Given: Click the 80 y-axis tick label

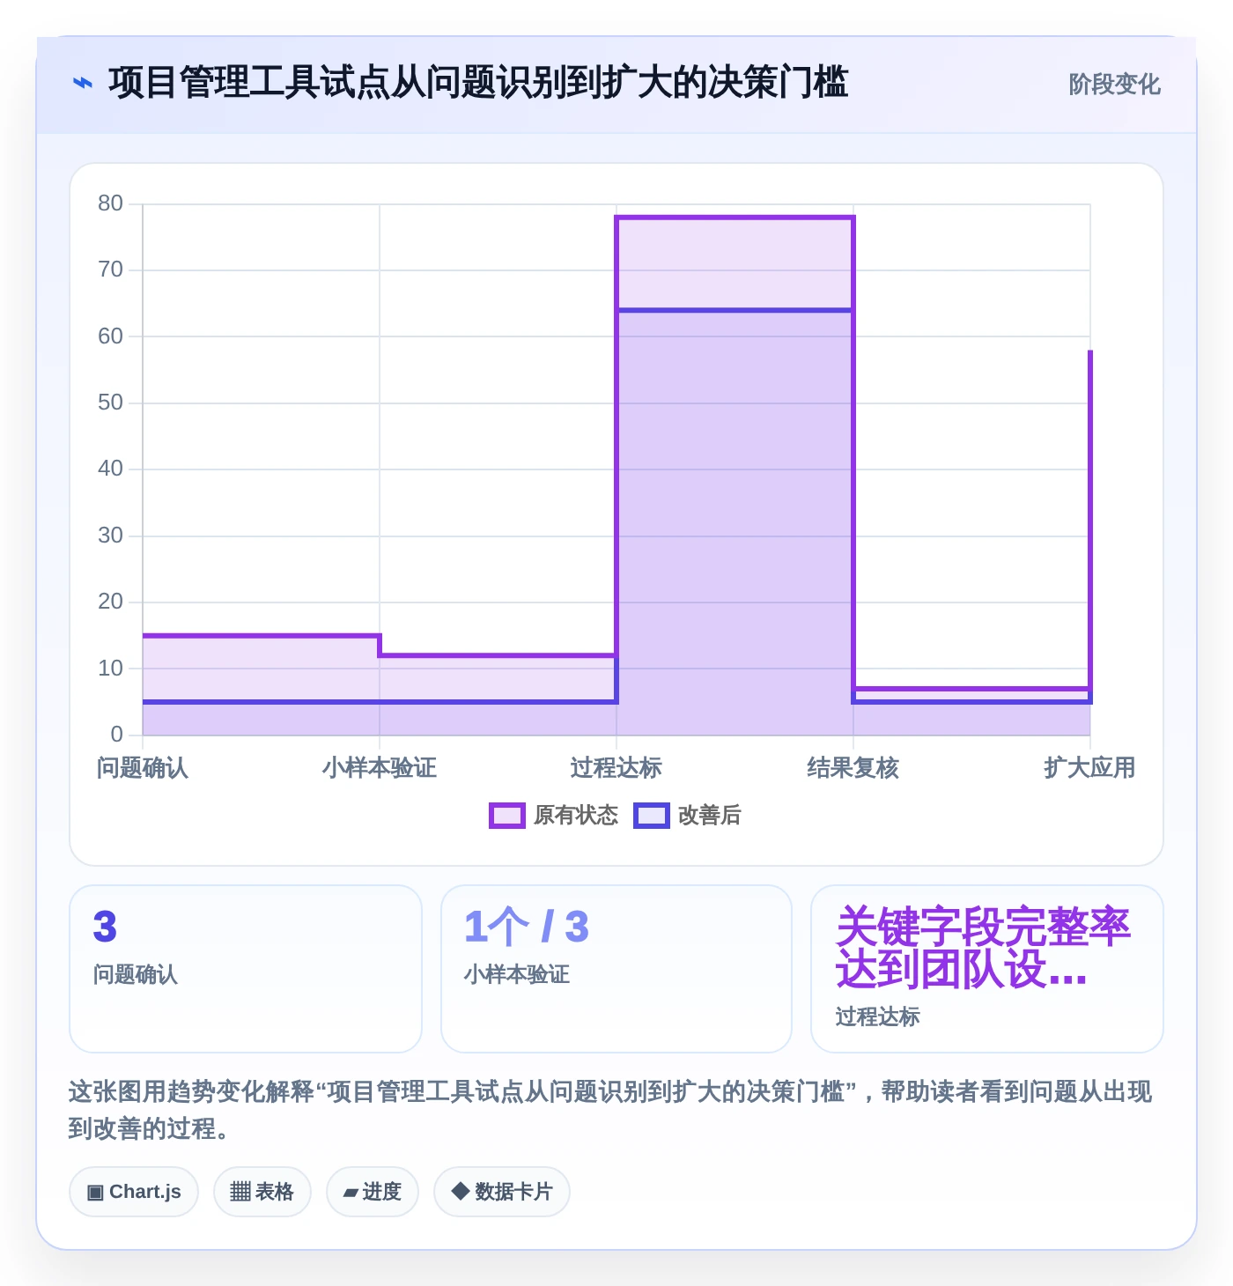Looking at the screenshot, I should (x=111, y=203).
